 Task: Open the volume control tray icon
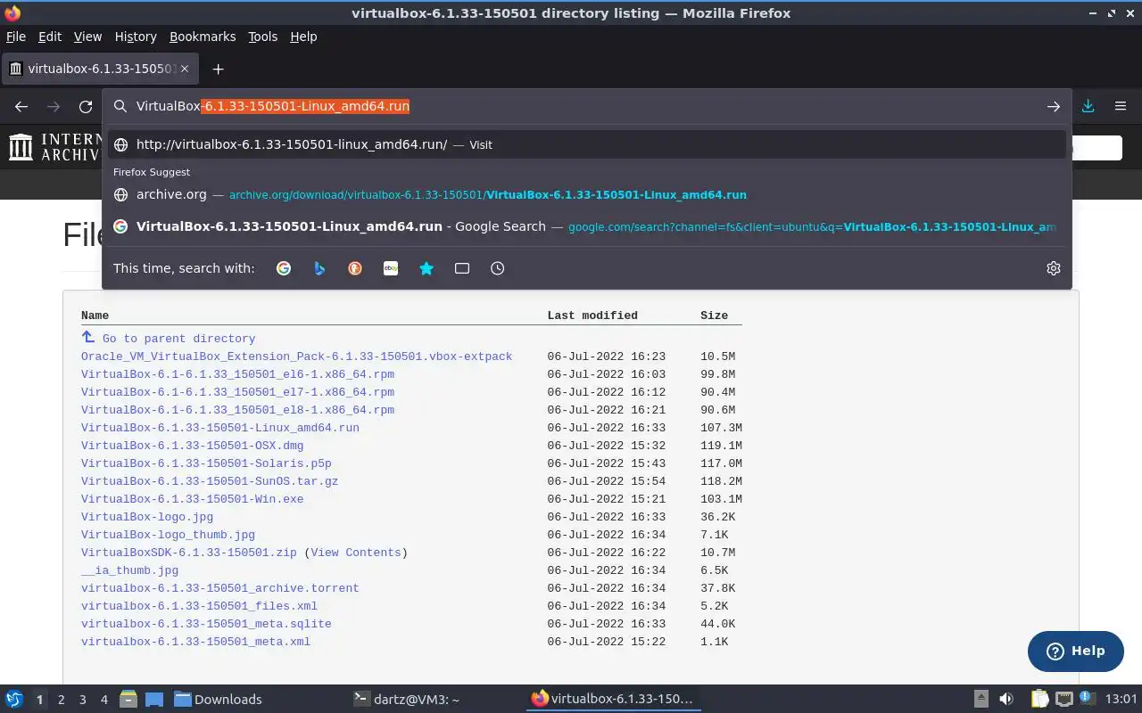click(1006, 699)
